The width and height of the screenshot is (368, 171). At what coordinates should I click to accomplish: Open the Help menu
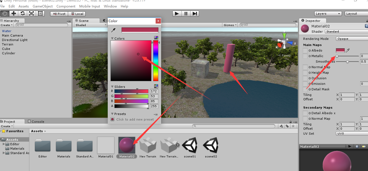point(124,6)
